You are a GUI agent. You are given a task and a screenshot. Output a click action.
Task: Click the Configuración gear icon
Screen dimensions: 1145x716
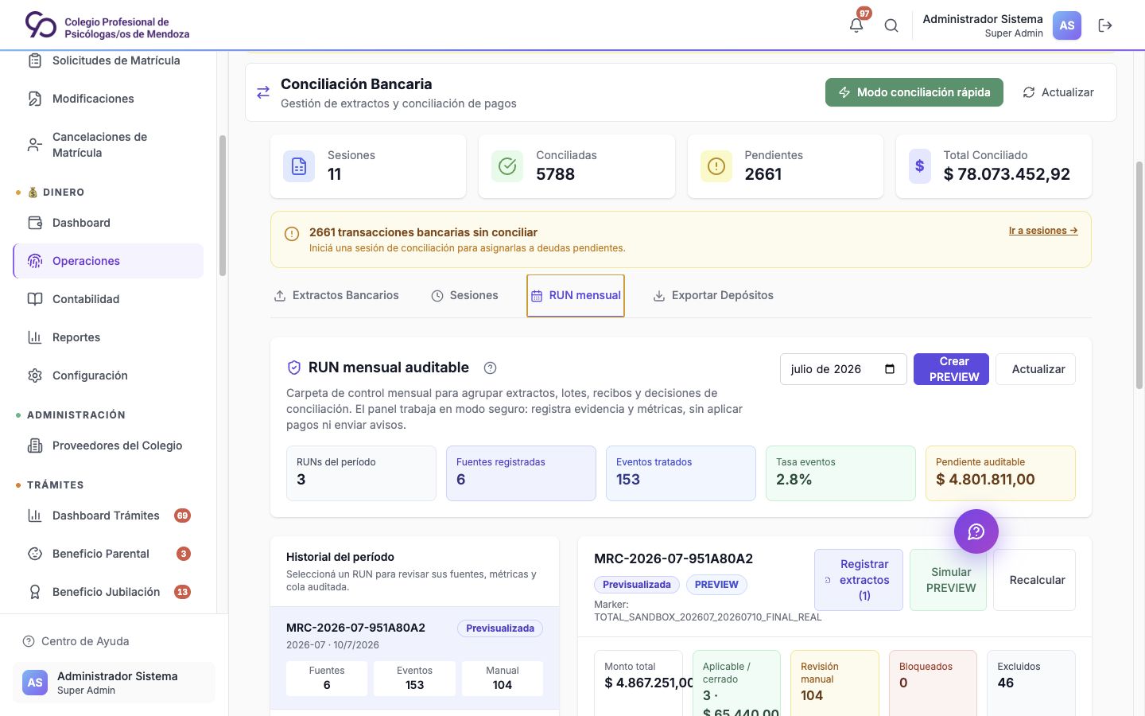pyautogui.click(x=35, y=376)
